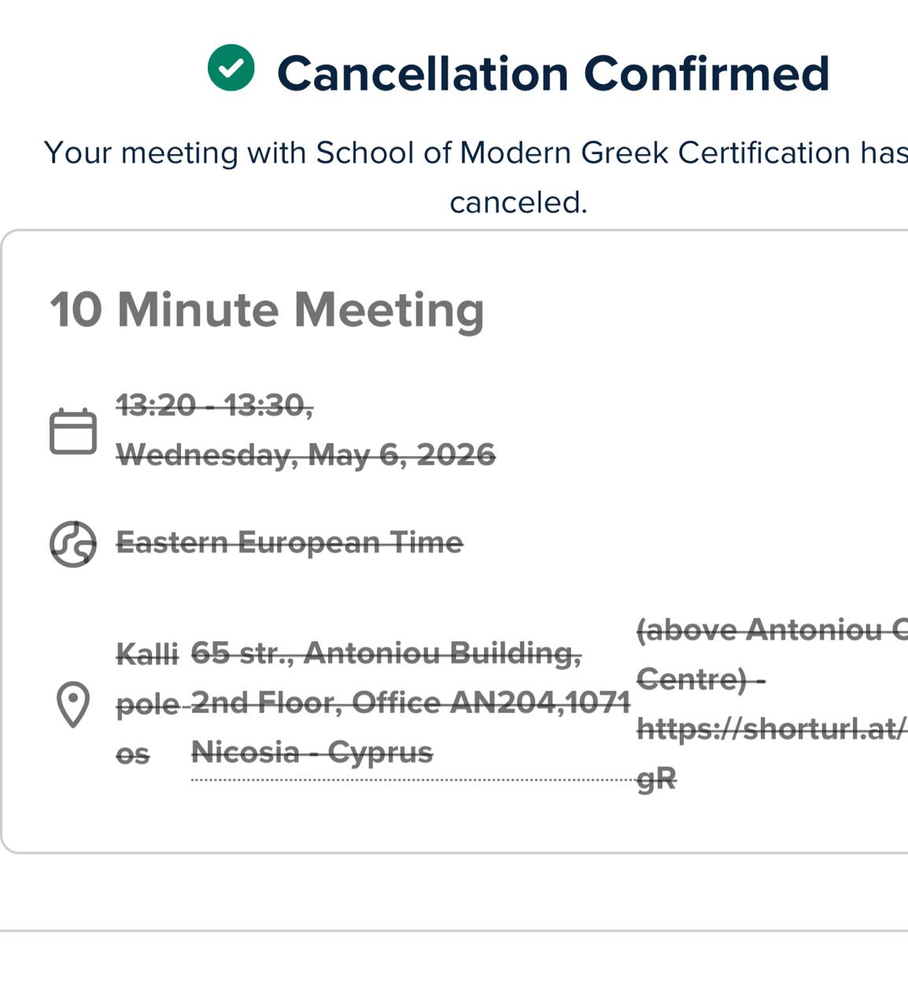Click the 'Kalli' street name fragment
Viewport: 908px width, 1007px height.
point(147,654)
